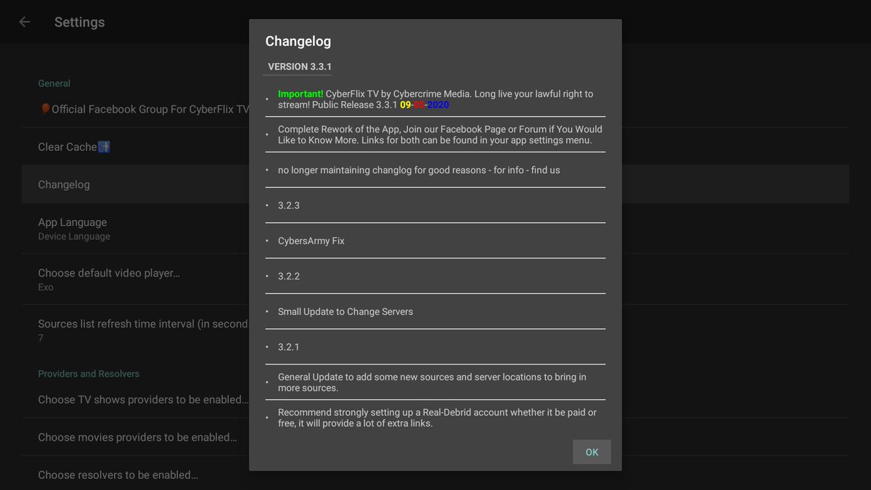
Task: Click the General section header
Action: point(54,83)
